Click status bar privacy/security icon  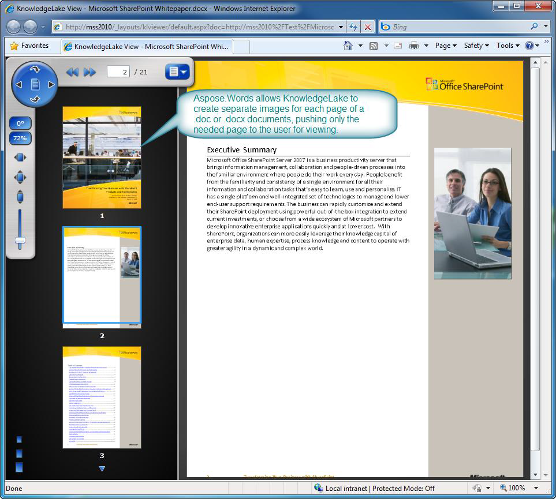pos(477,489)
